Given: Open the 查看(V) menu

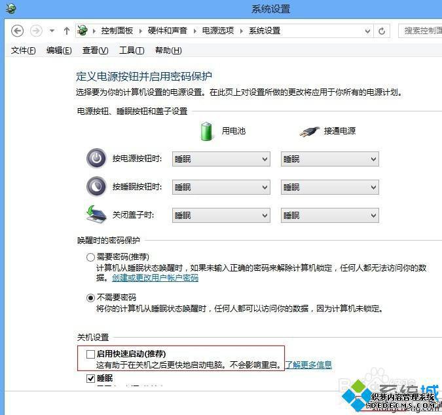Looking at the screenshot, I should [96, 50].
